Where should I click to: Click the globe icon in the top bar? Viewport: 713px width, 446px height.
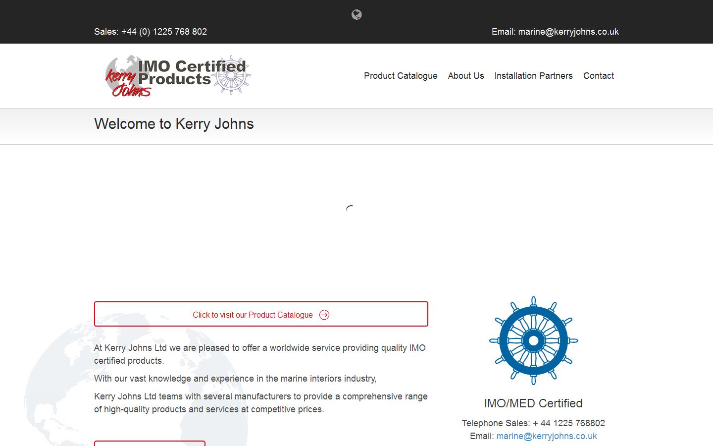pos(356,15)
